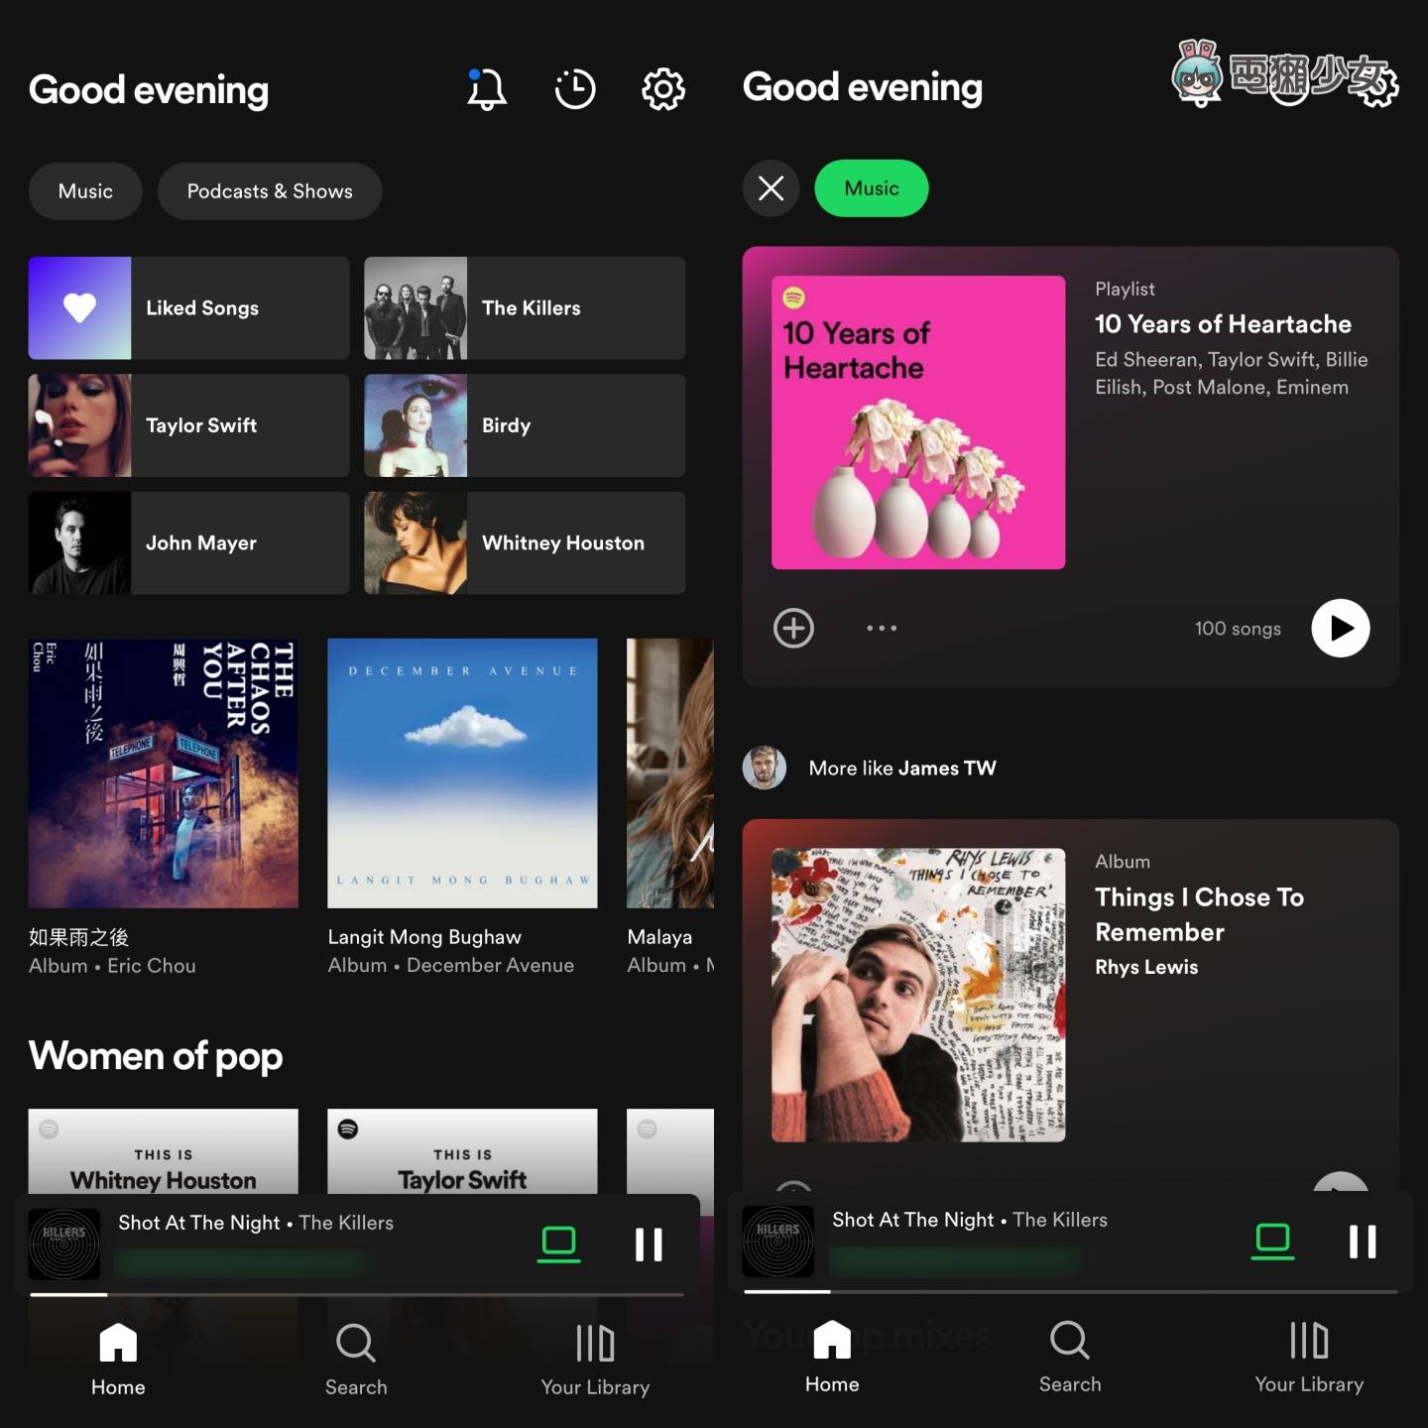Viewport: 1428px width, 1428px height.
Task: Open more options for 10 Years of Heartache
Action: coord(881,628)
